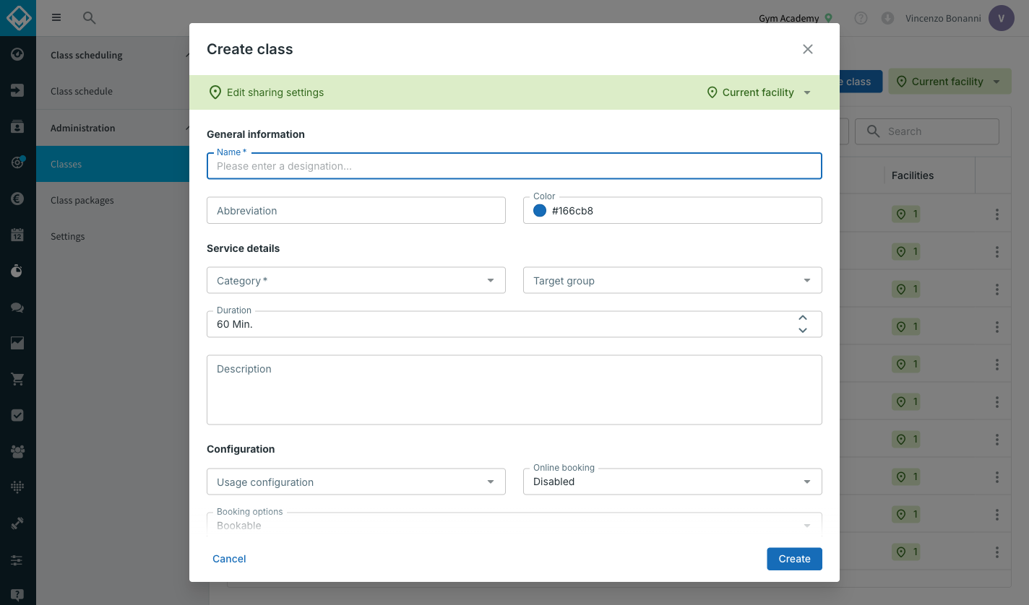Open the chat bubbles icon in sidebar

[x=17, y=307]
